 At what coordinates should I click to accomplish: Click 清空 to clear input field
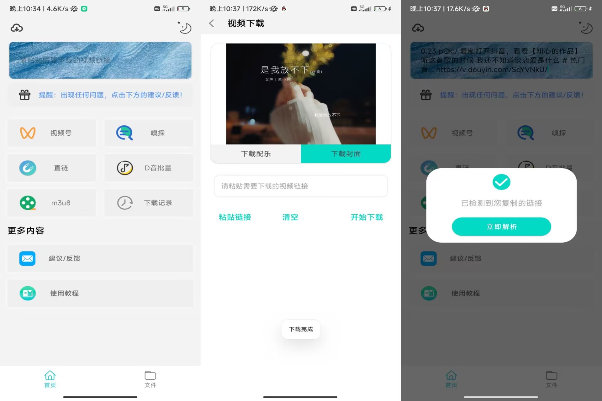pyautogui.click(x=290, y=217)
